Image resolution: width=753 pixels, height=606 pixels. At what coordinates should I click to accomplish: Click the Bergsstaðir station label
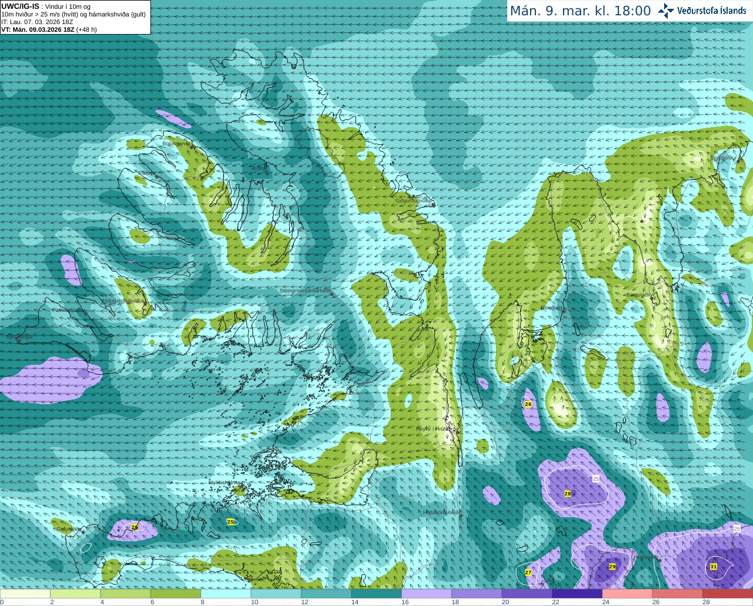coord(639,294)
